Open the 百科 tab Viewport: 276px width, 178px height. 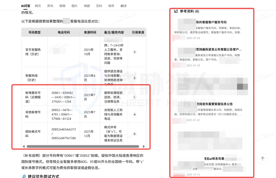[x=99, y=6]
